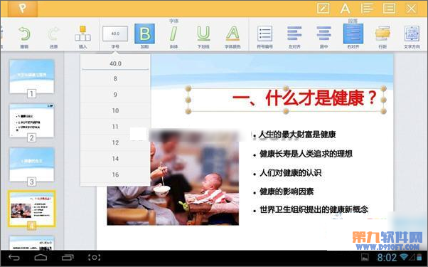This screenshot has height=267, width=428.
Task: Click bullet '人生的最大财富是健康'
Action: [x=297, y=135]
